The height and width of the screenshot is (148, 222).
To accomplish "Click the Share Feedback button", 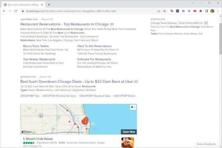I will (206, 144).
